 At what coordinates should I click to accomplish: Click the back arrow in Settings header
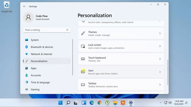(x=24, y=7)
